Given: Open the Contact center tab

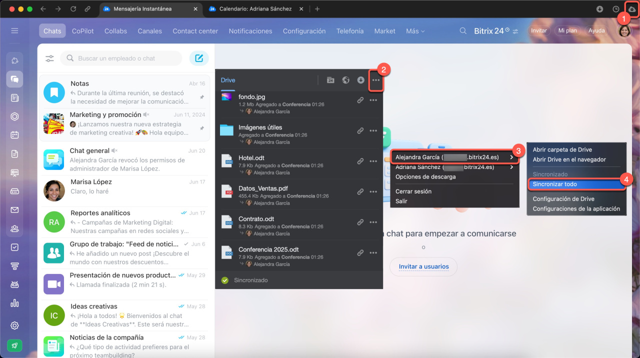Looking at the screenshot, I should (x=195, y=31).
